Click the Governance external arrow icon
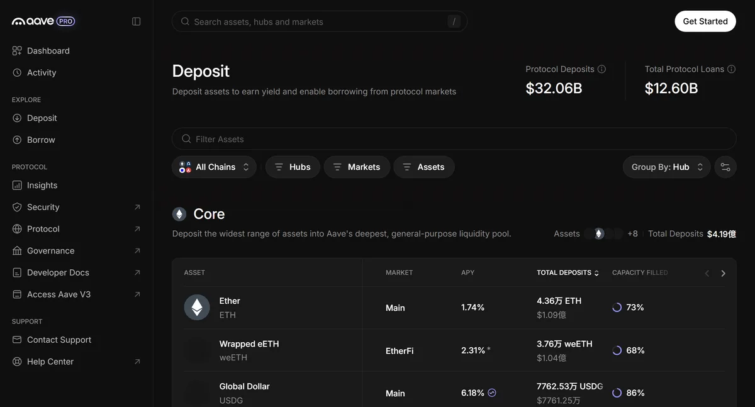Screen dimensions: 755x407 pyautogui.click(x=137, y=251)
